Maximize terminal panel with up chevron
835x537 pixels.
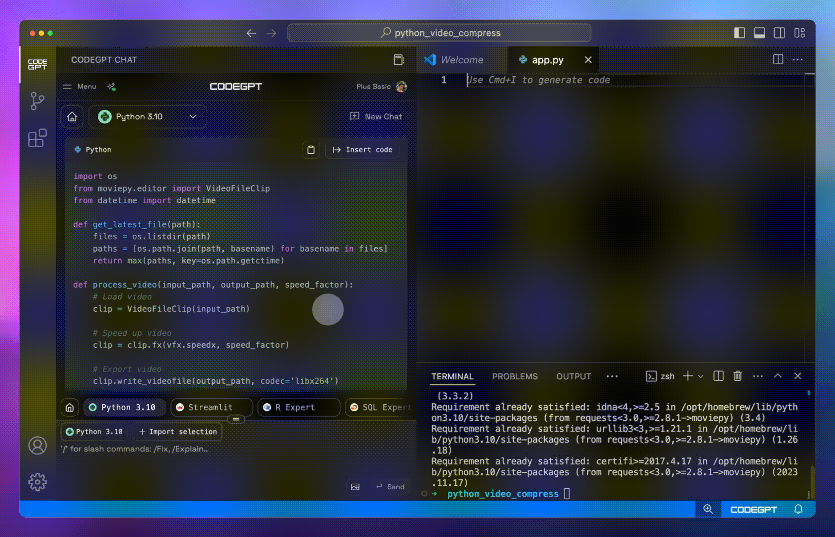[x=778, y=376]
